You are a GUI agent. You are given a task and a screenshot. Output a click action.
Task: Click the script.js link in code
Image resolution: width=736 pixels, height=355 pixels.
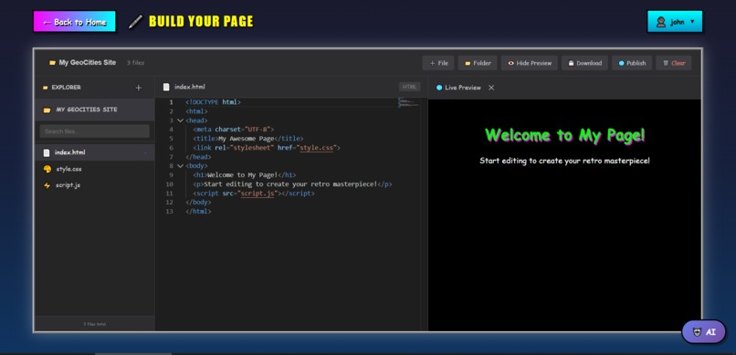(258, 193)
